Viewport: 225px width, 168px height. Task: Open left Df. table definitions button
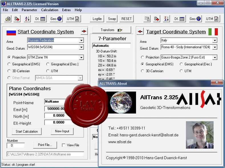click(x=40, y=19)
